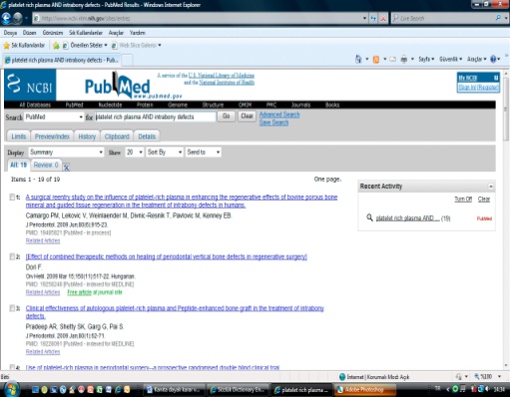Viewport: 510px width, 397px height.
Task: Click the My NCBI box corner icon
Action: [x=496, y=78]
